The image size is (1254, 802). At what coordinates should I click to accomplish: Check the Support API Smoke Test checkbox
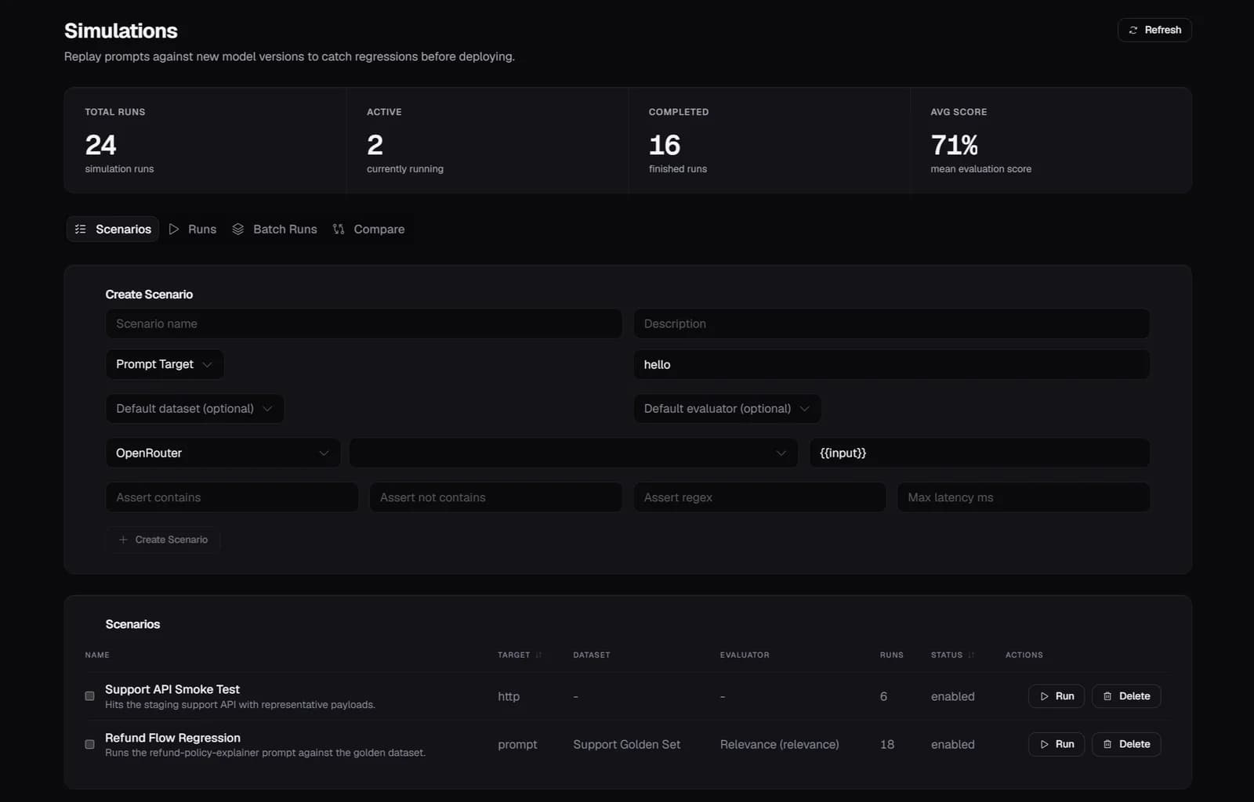89,696
